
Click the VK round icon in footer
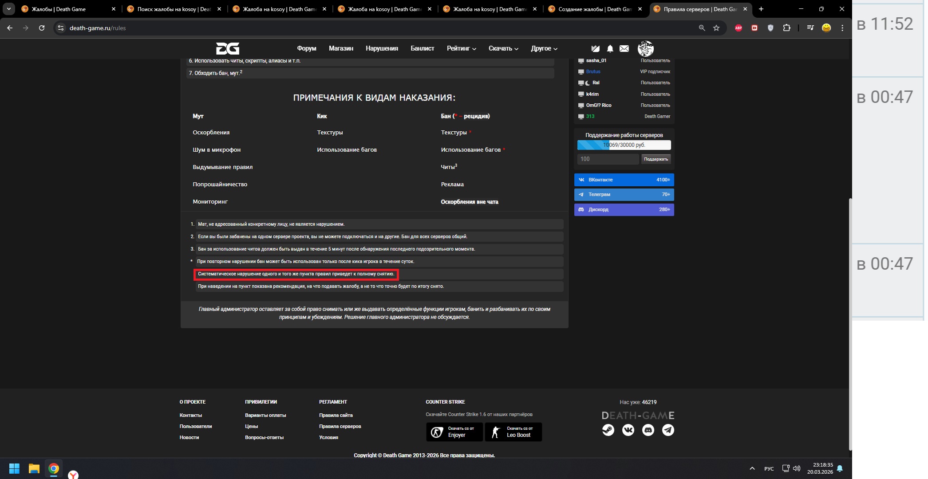(628, 430)
